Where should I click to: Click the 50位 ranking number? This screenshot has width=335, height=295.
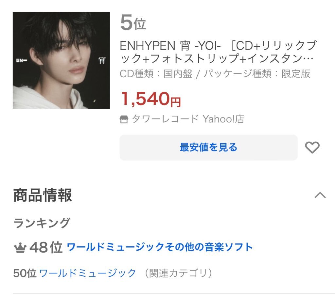tap(25, 273)
